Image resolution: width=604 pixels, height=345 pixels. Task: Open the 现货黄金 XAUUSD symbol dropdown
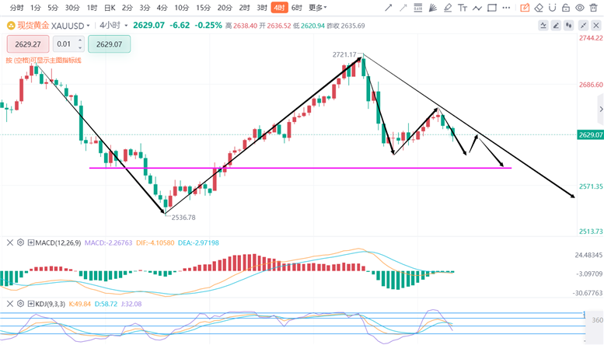point(54,26)
